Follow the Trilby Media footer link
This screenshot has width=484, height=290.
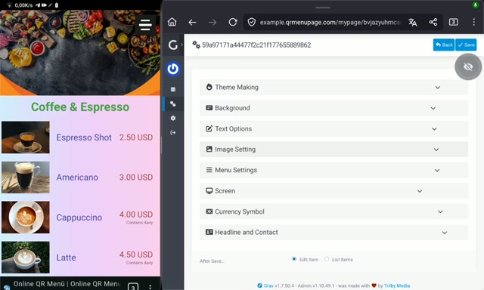point(397,285)
